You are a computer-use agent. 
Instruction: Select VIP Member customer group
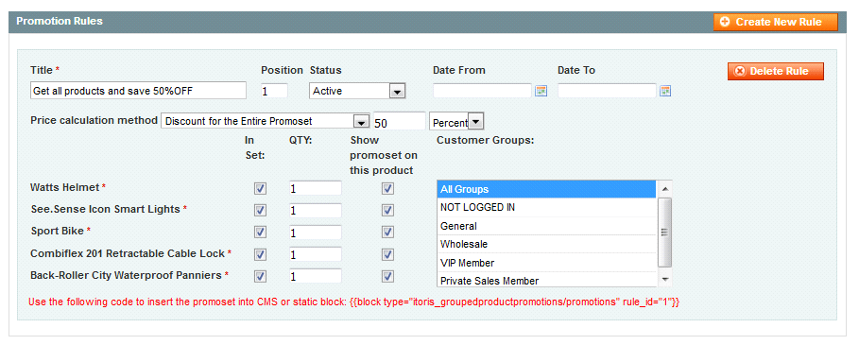[x=546, y=263]
